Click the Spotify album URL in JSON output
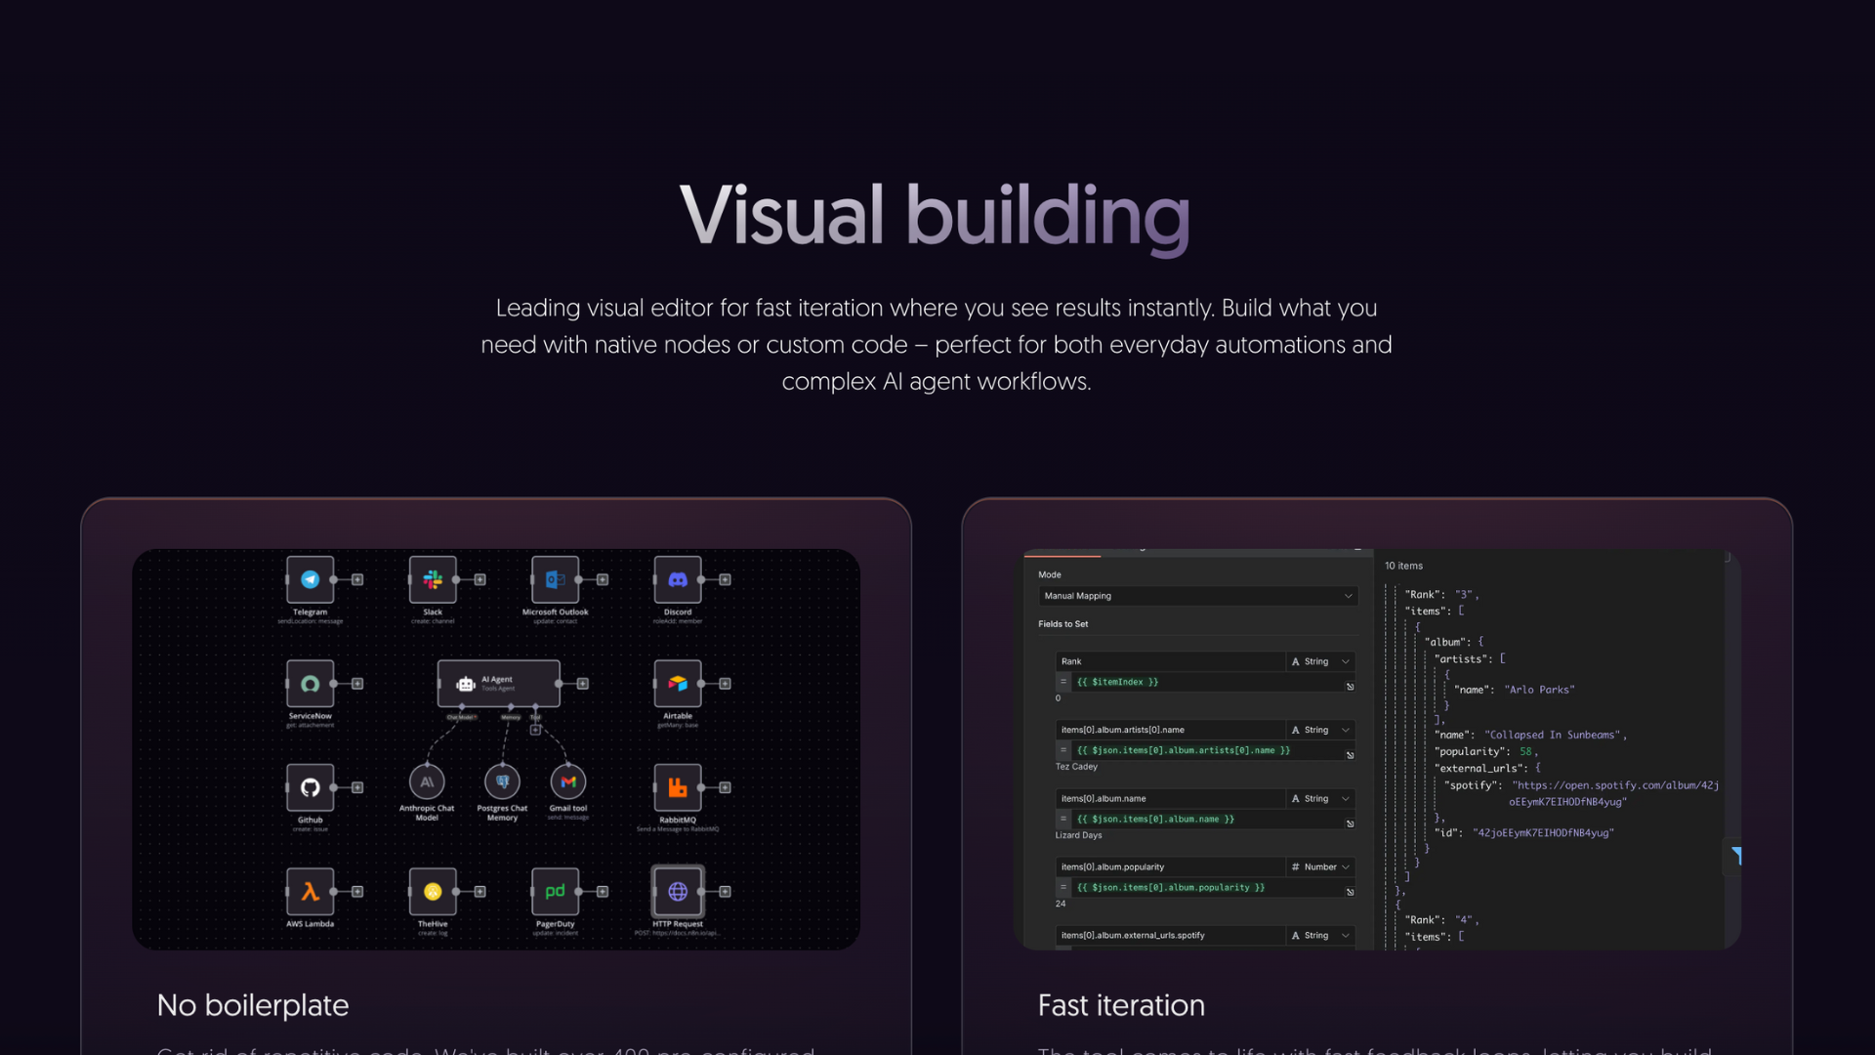 click(x=1615, y=785)
